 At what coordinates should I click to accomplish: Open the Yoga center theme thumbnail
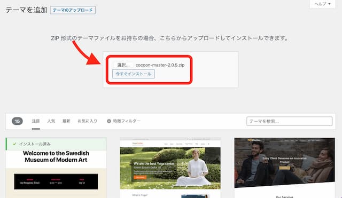(x=170, y=168)
